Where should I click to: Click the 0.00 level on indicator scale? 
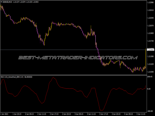[x=149, y=89]
